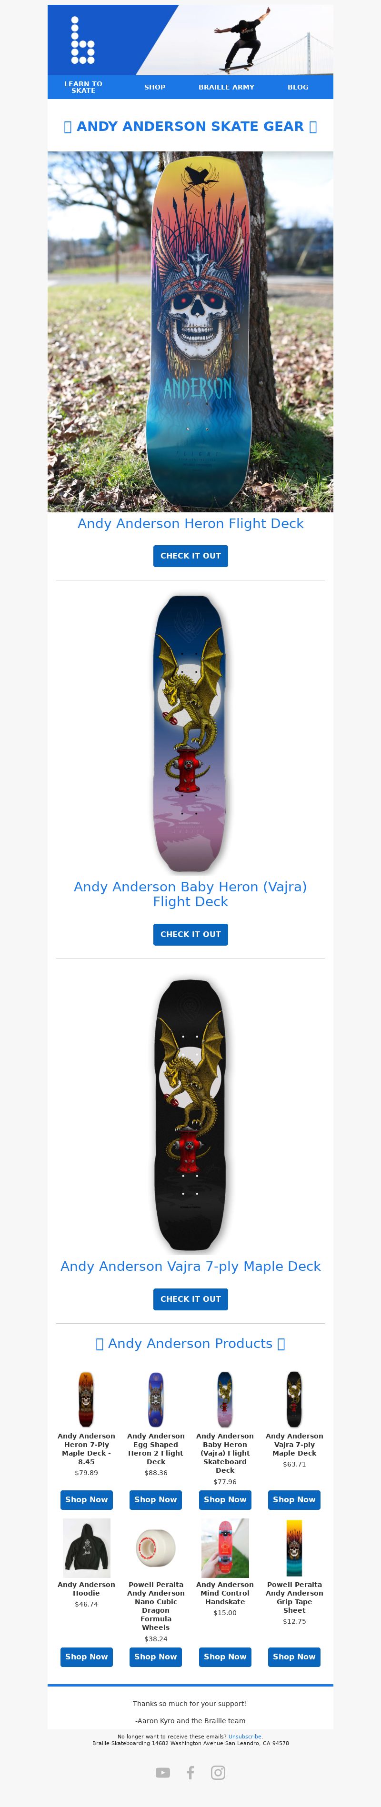Click the YouTube icon in footer

coord(163,1773)
